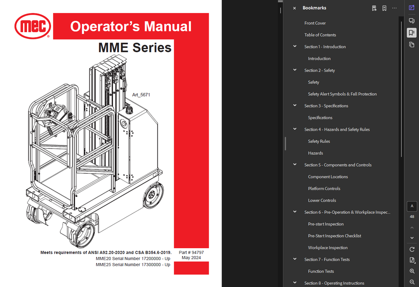Jump to the Pre-Start Inspection Checklist
419x287 pixels.
(x=334, y=236)
